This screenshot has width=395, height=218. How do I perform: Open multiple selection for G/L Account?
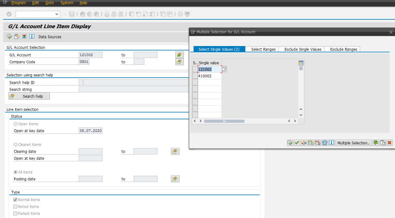179,54
